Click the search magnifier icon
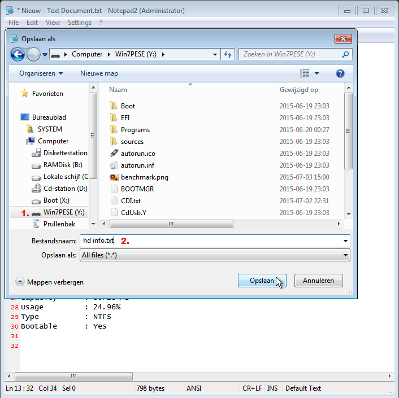The image size is (399, 398). coord(345,54)
